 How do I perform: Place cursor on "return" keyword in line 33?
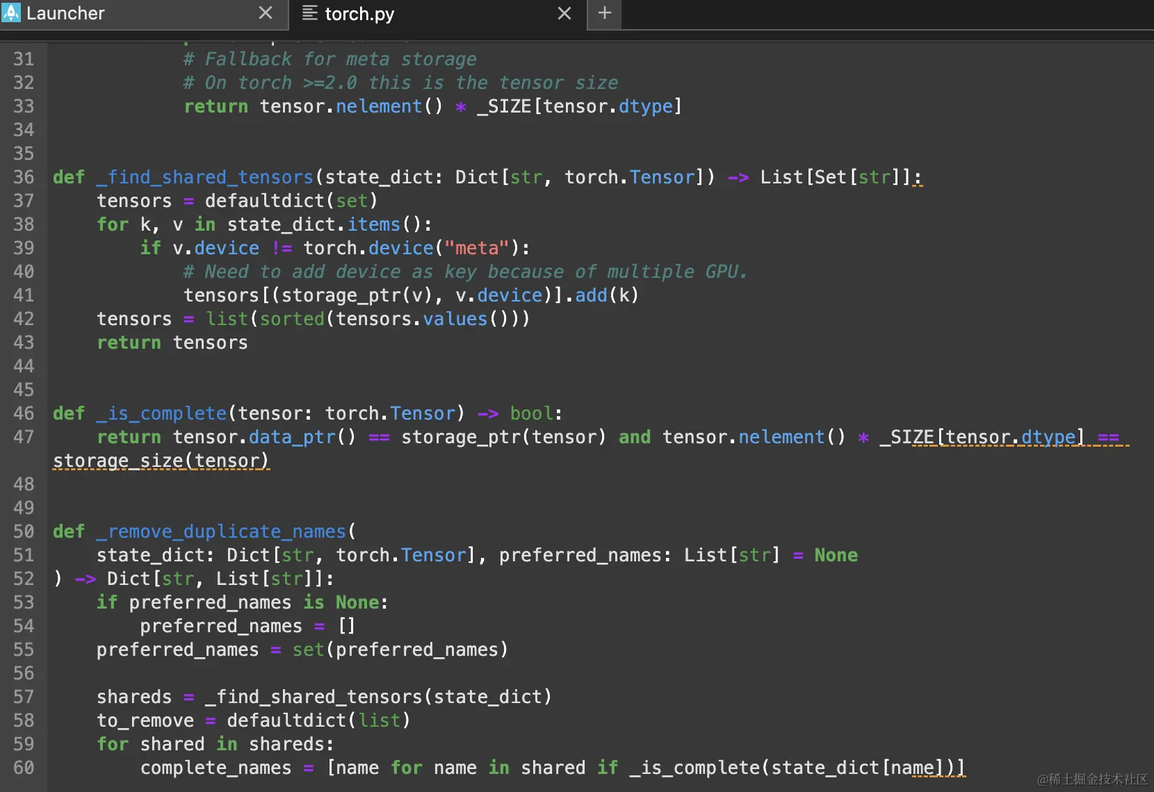tap(216, 106)
